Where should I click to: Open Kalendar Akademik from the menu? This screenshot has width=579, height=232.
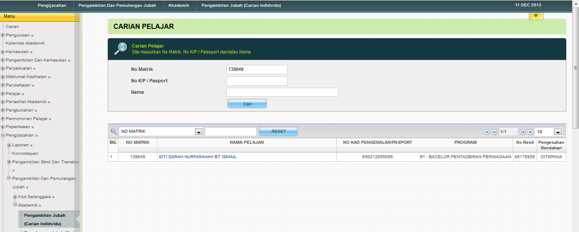25,43
